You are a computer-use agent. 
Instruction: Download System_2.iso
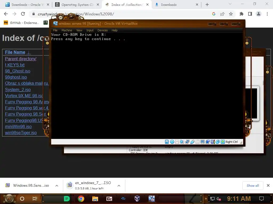[x=18, y=90]
